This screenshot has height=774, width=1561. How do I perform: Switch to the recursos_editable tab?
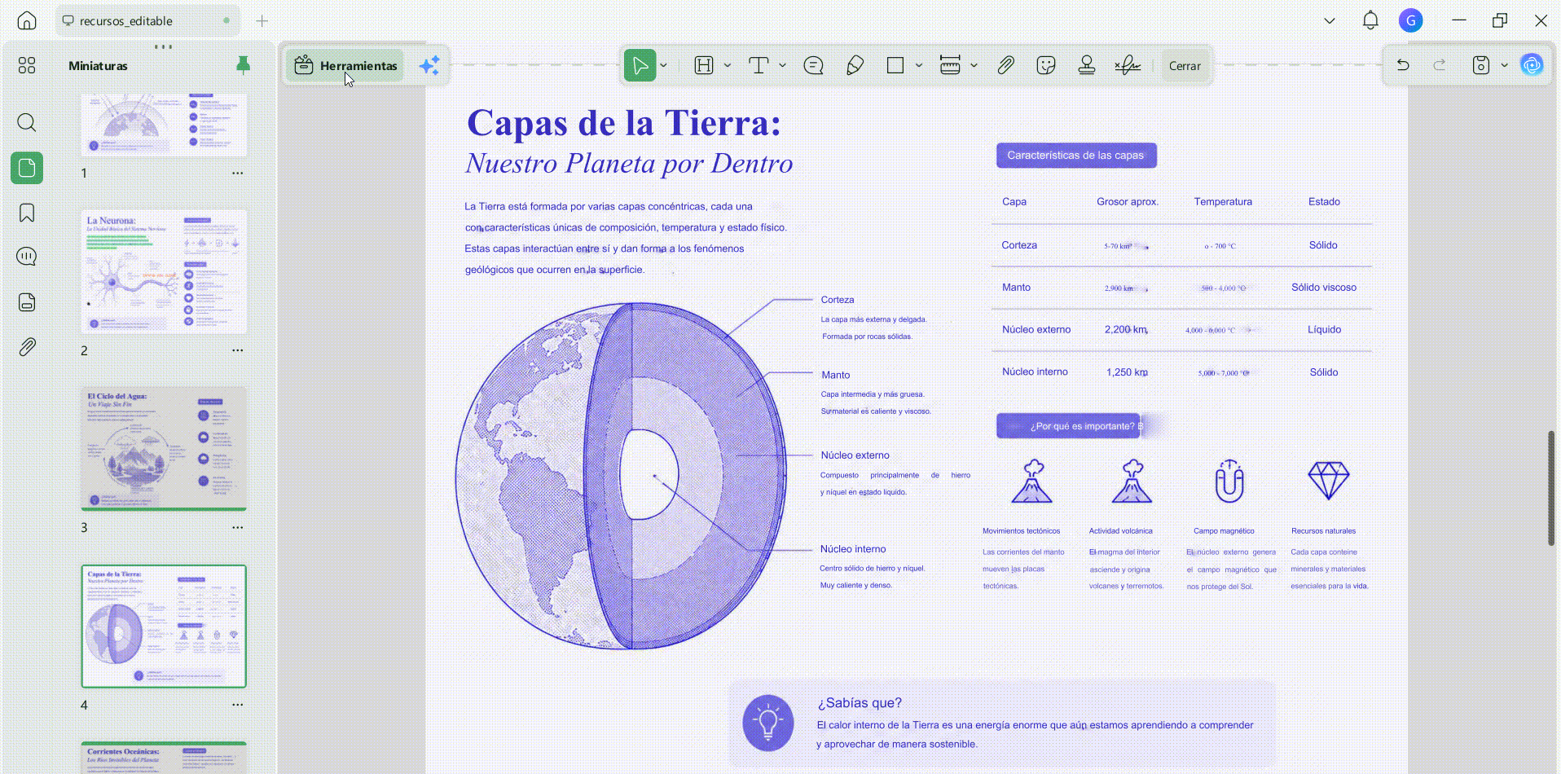pos(147,20)
